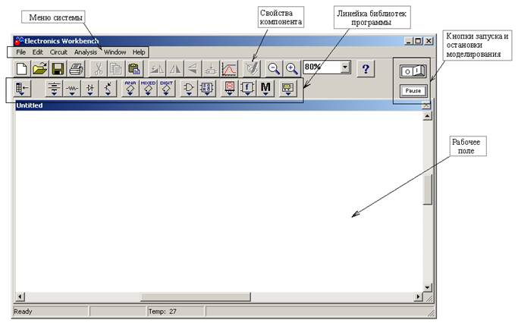Open help with the question mark icon
The width and height of the screenshot is (518, 323).
click(366, 69)
